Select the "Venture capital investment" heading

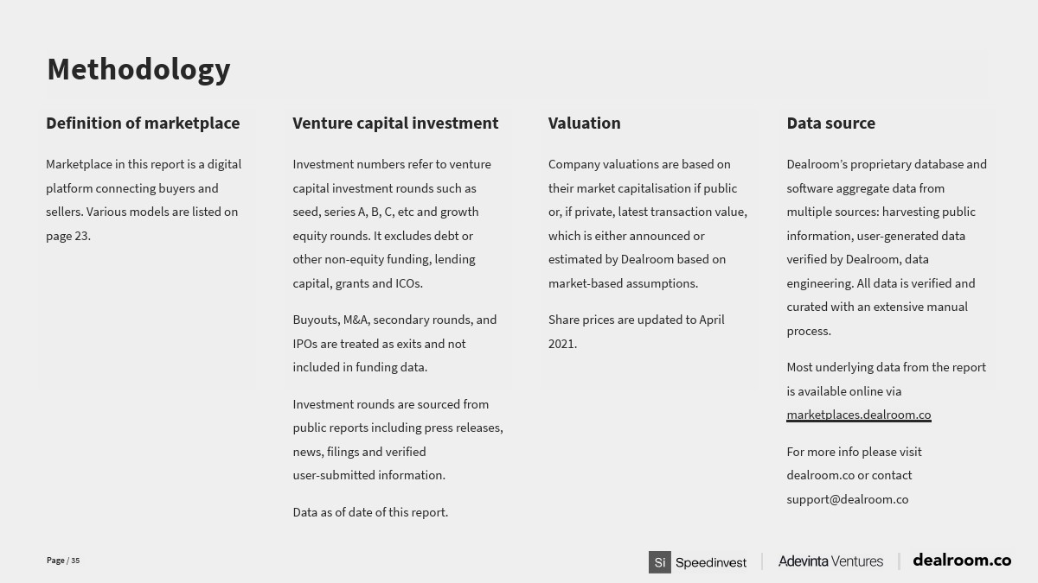coord(395,124)
